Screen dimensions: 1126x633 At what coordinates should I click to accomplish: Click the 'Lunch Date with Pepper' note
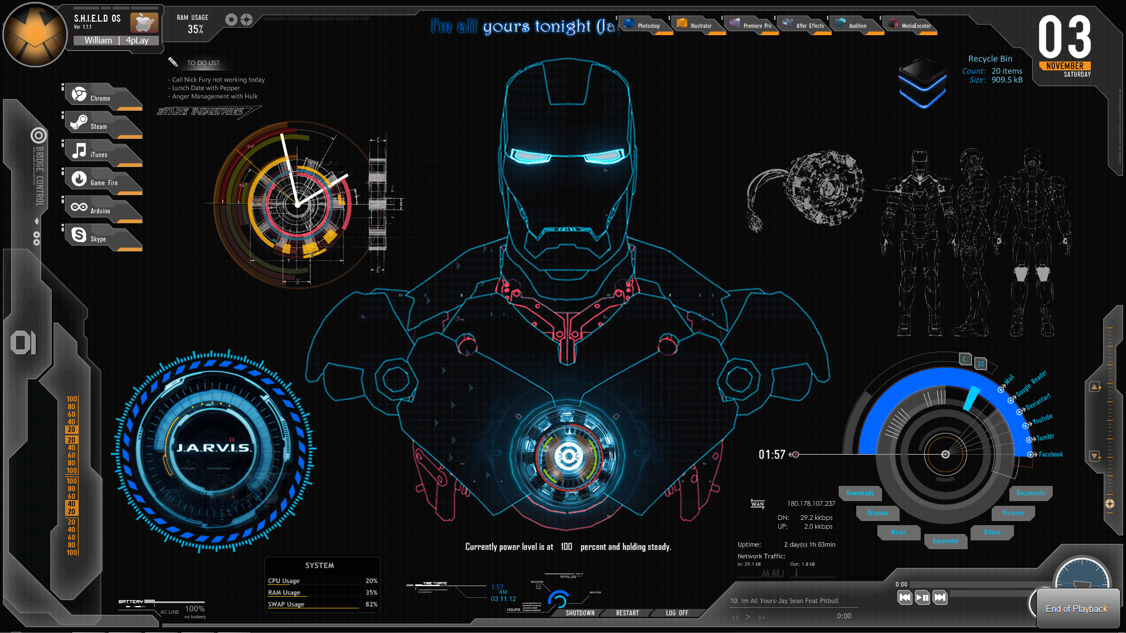coord(204,88)
